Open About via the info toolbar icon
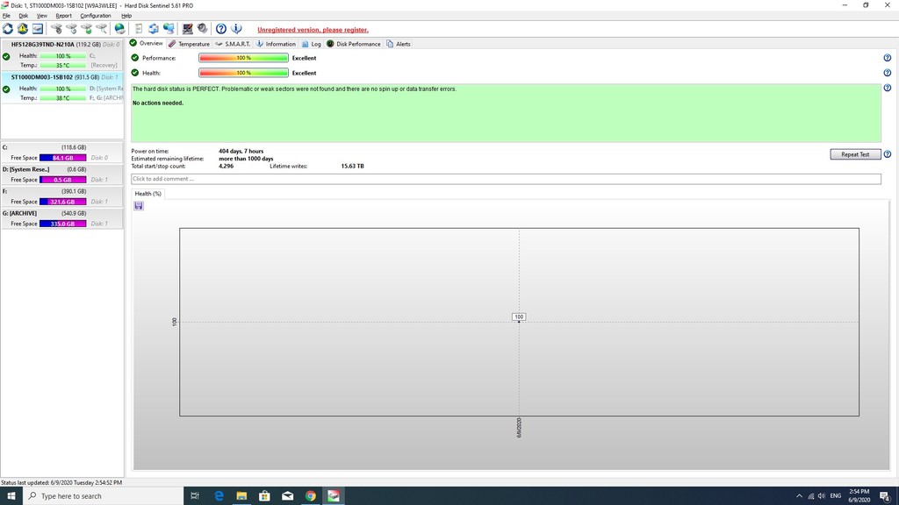The width and height of the screenshot is (899, 505). click(236, 29)
